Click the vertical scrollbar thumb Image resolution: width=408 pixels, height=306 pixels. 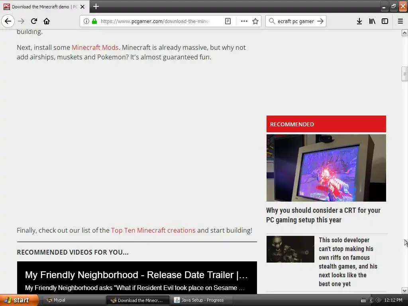(x=404, y=74)
